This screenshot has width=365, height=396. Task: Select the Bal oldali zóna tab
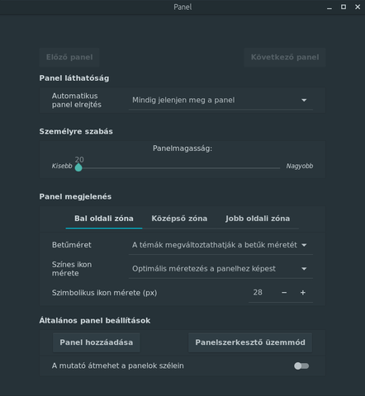pos(104,219)
